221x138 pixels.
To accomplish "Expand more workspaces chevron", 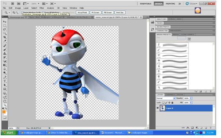I will click(x=180, y=4).
